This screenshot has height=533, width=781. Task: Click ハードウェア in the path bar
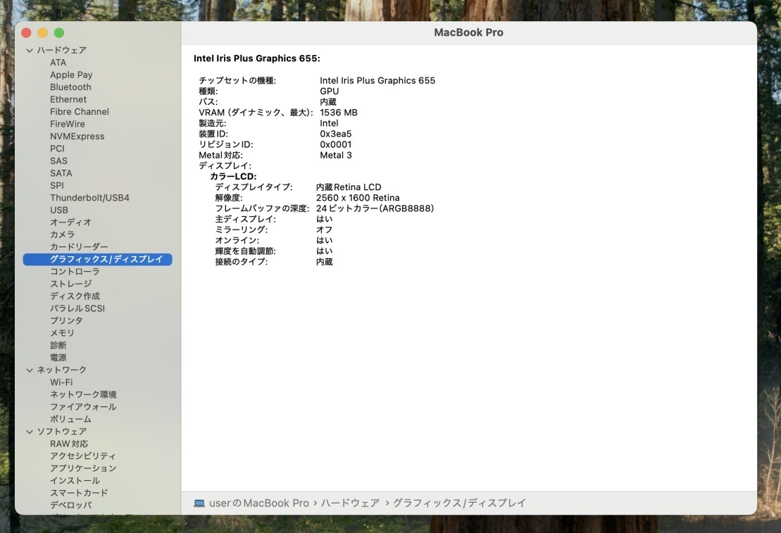[x=350, y=503]
